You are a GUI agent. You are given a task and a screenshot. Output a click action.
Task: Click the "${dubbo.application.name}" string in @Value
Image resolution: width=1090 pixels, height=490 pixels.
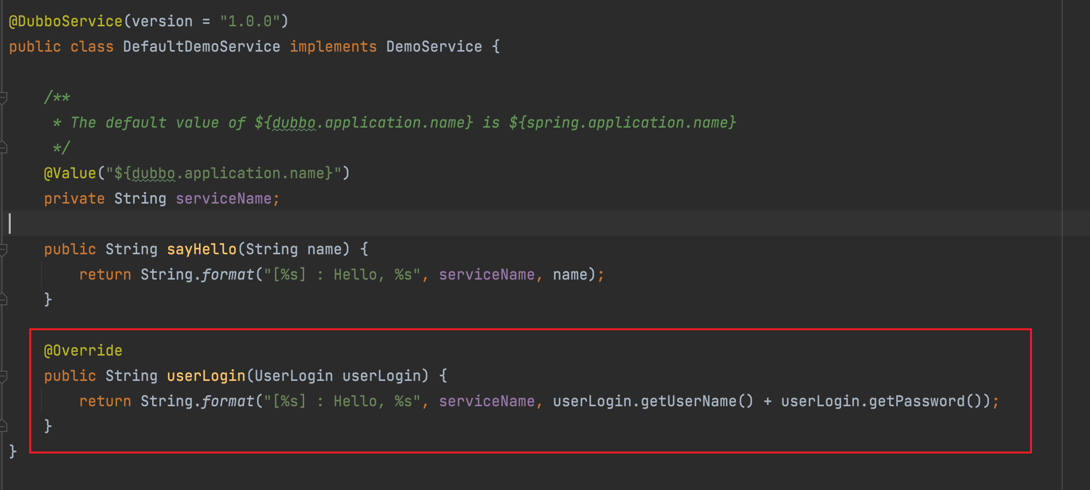(x=223, y=173)
